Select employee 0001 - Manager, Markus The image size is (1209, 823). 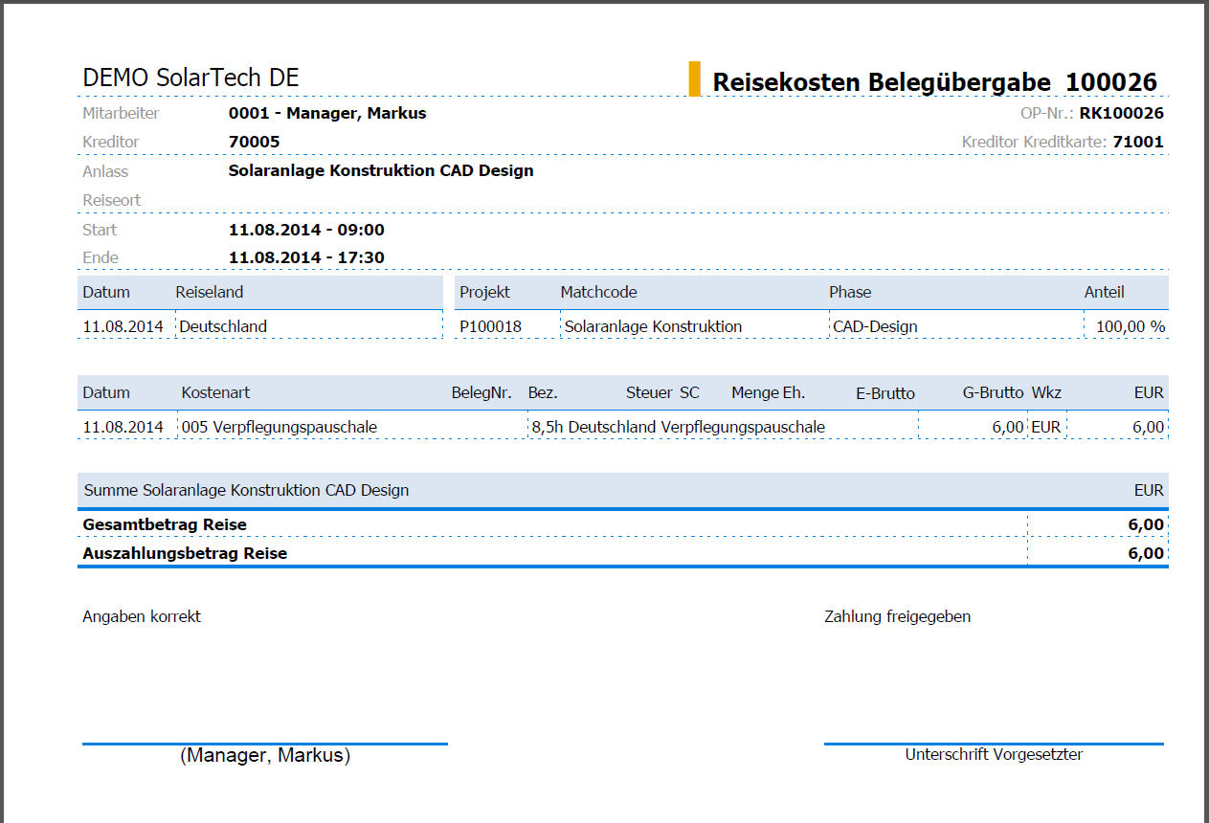[x=325, y=113]
